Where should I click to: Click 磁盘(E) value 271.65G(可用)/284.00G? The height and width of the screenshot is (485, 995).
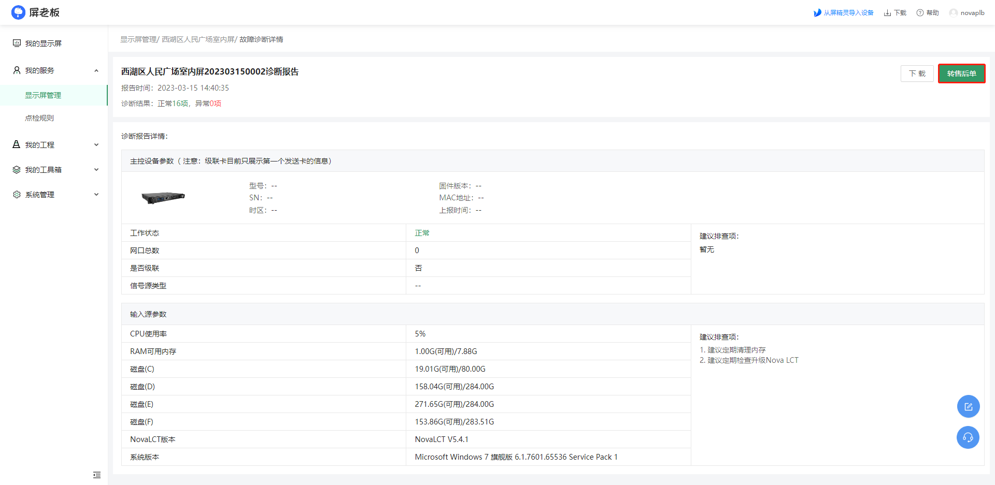pos(454,404)
